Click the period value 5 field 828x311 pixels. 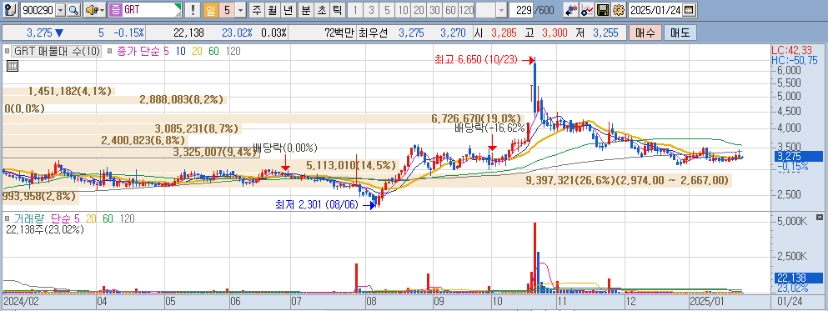pyautogui.click(x=227, y=9)
